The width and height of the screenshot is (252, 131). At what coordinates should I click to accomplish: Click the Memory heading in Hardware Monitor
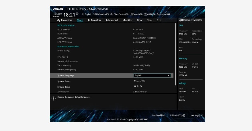pyautogui.click(x=183, y=59)
